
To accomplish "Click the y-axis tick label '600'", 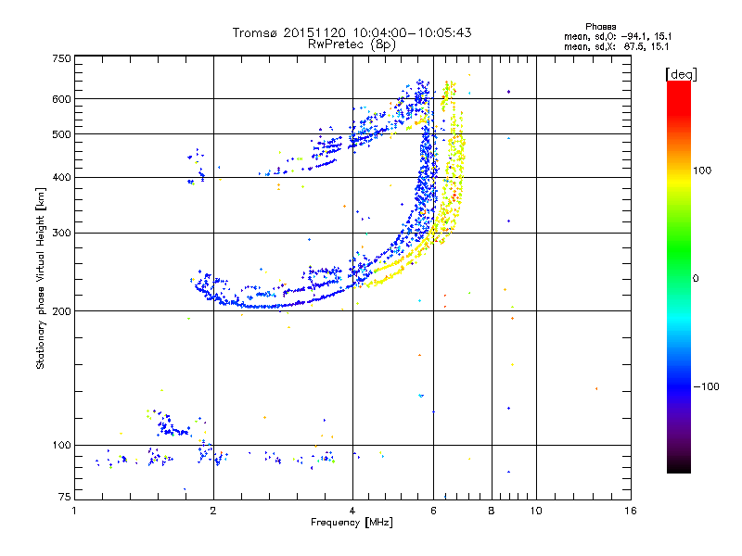I will click(x=61, y=99).
